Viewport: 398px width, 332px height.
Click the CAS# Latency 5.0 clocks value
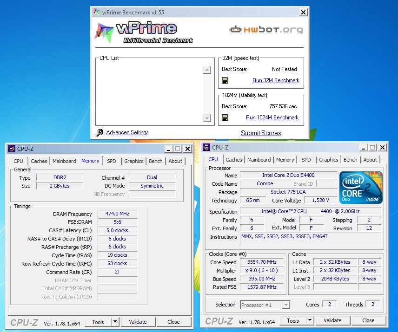pos(117,230)
